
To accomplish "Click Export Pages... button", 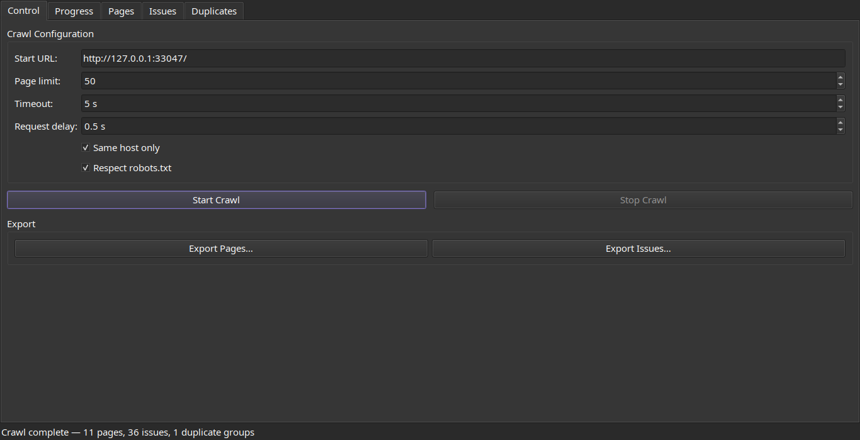I will pyautogui.click(x=221, y=249).
